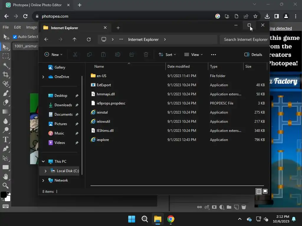The height and width of the screenshot is (226, 302).
Task: Open See more options in Explorer toolbar
Action: tap(214, 54)
